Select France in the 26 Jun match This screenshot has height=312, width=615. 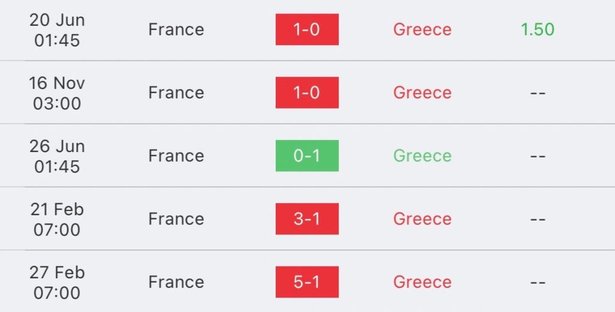tap(176, 156)
